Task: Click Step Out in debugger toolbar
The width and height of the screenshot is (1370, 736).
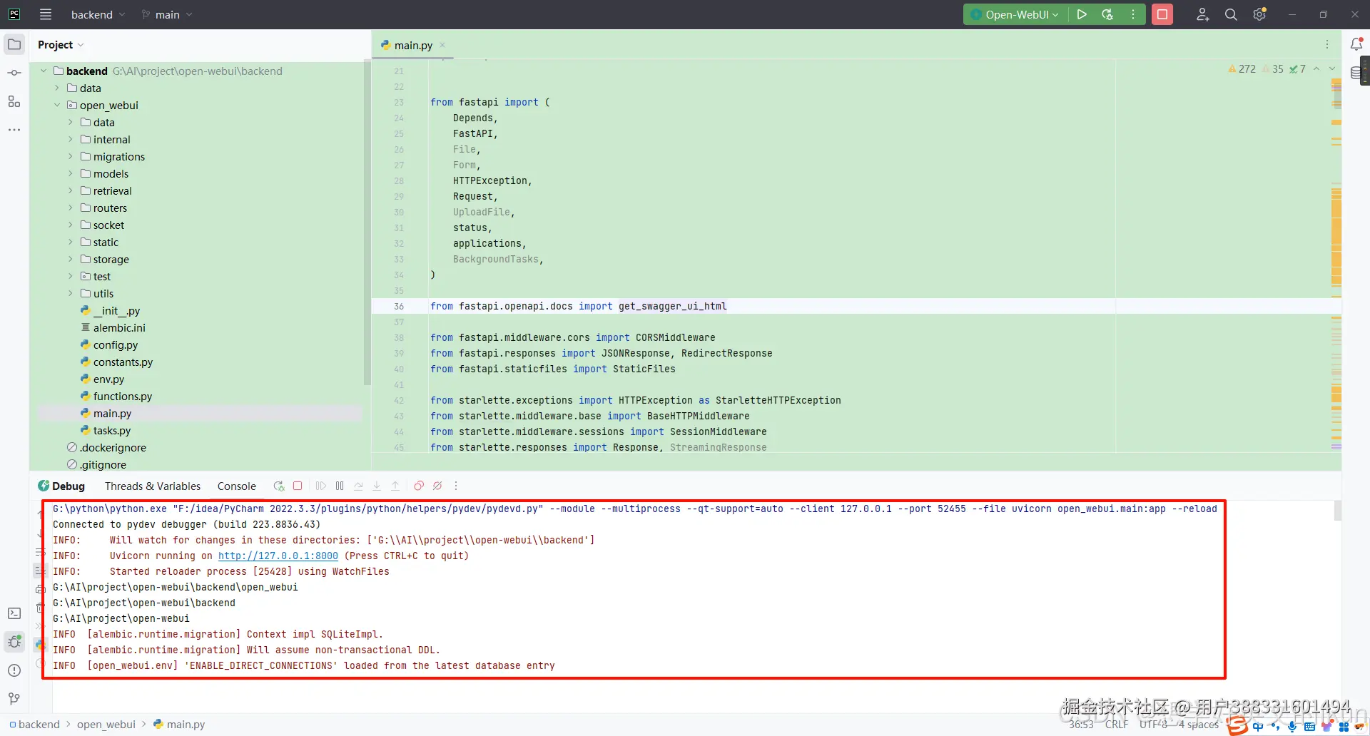Action: click(395, 486)
